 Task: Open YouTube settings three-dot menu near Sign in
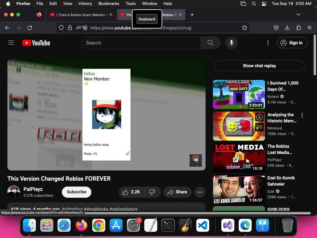pyautogui.click(x=268, y=43)
